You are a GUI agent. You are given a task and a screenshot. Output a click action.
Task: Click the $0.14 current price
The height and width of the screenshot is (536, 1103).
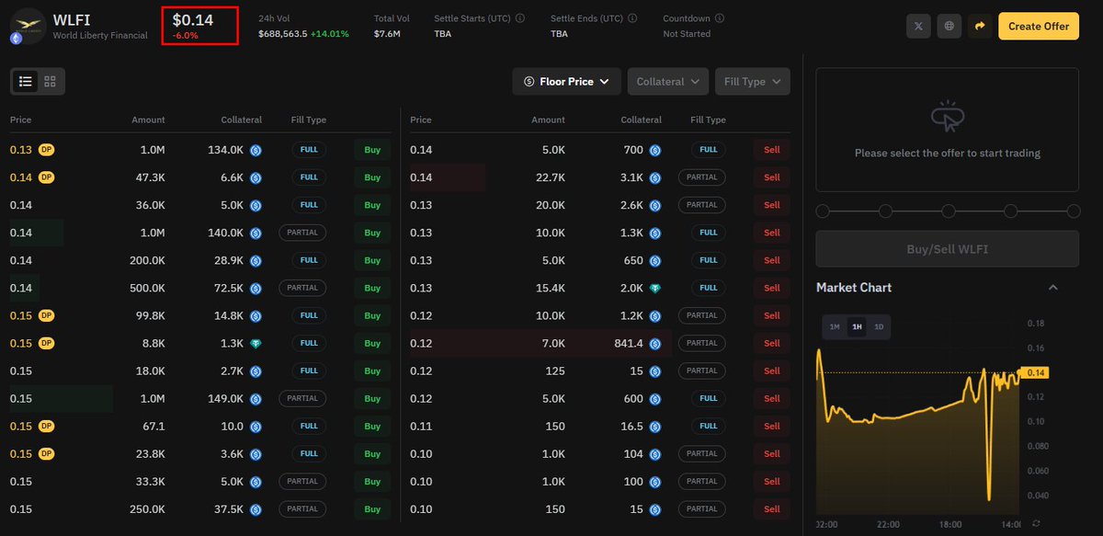(x=191, y=19)
